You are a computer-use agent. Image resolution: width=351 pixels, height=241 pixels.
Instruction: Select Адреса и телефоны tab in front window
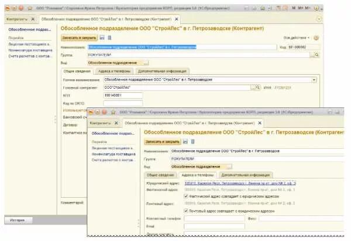coord(198,175)
